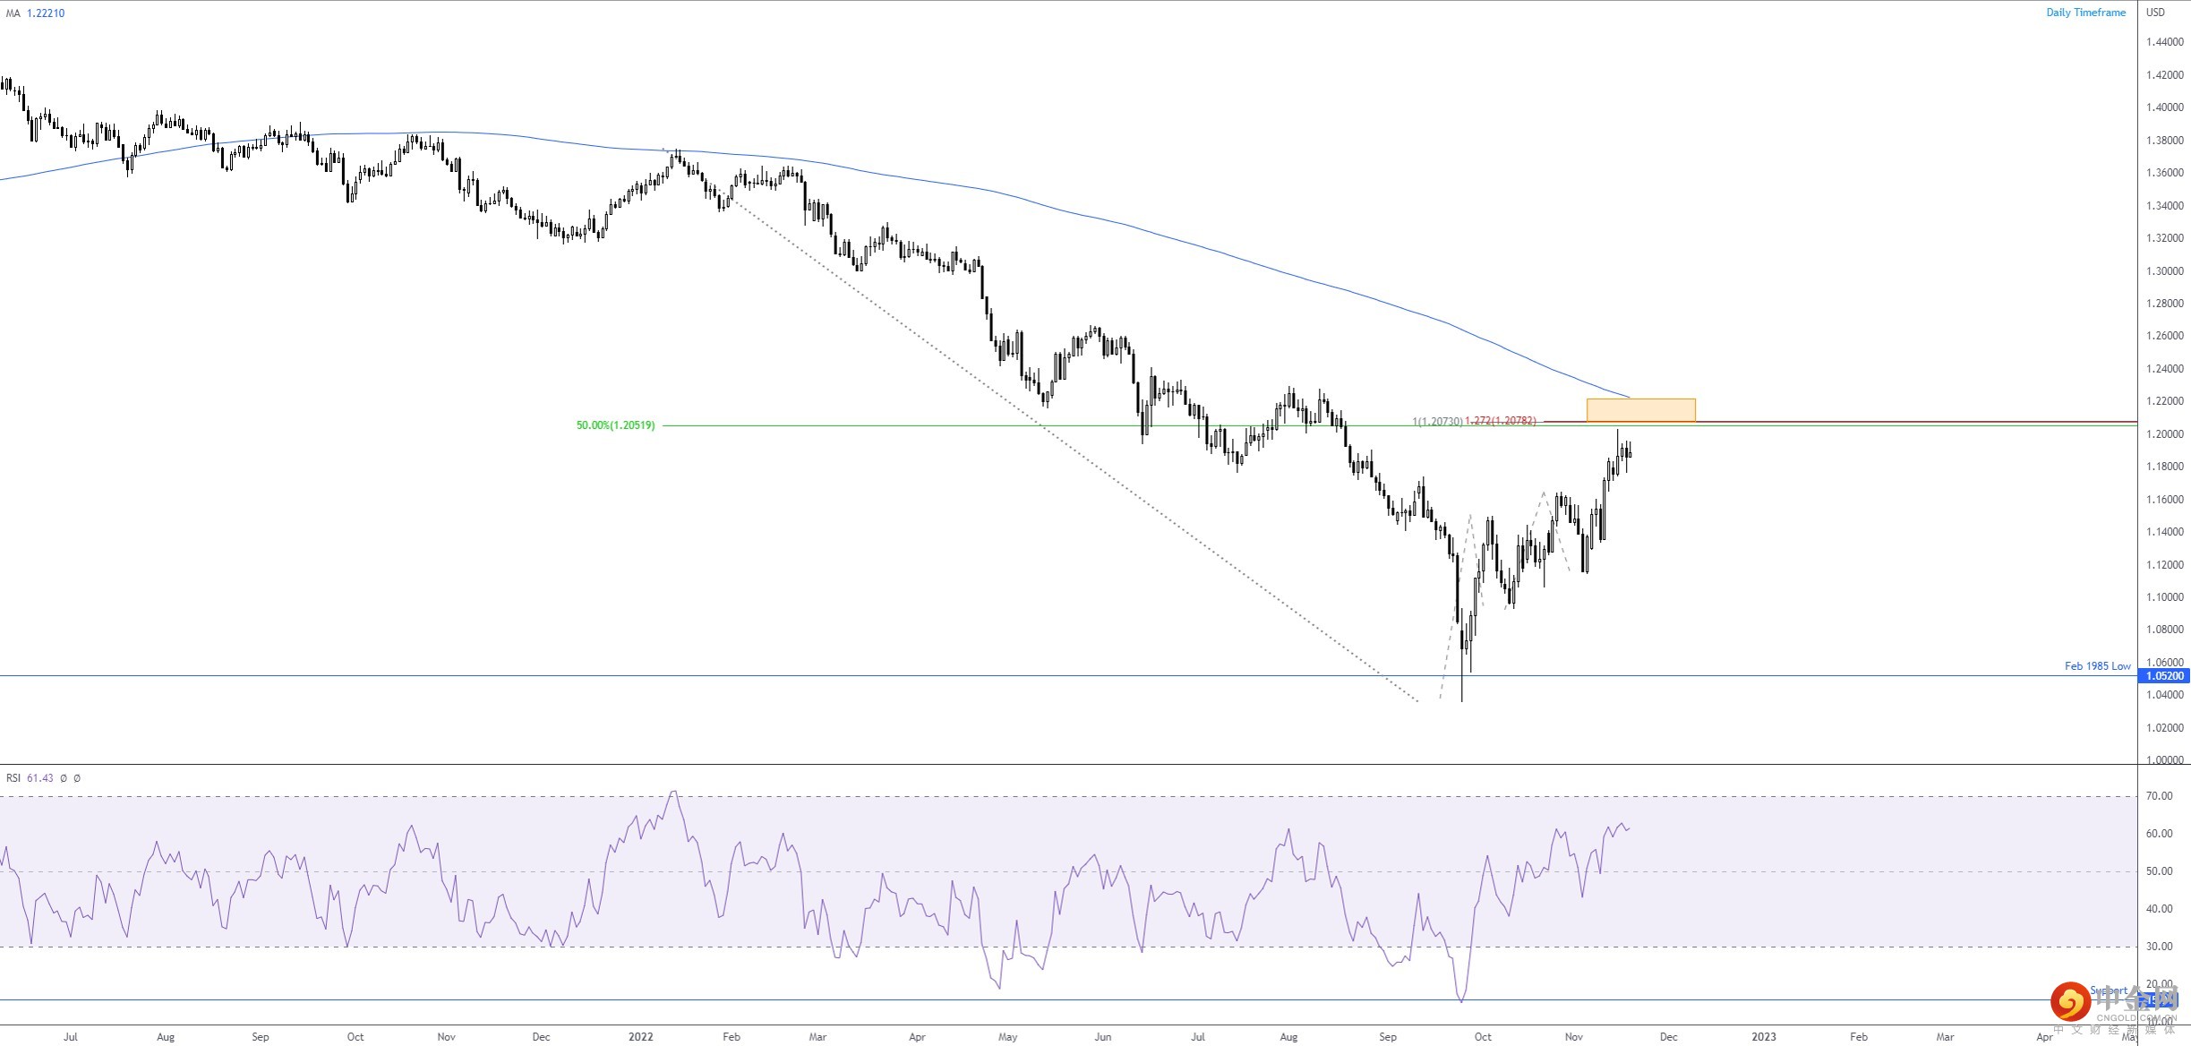
Task: Select the orange resistance zone rectangle
Action: (x=1643, y=408)
